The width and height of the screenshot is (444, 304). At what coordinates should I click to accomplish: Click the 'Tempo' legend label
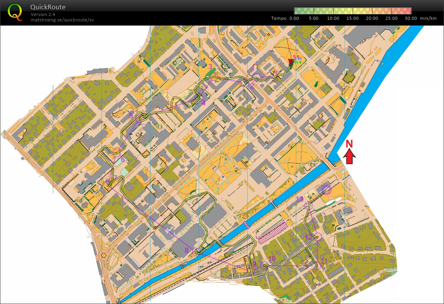click(x=279, y=18)
